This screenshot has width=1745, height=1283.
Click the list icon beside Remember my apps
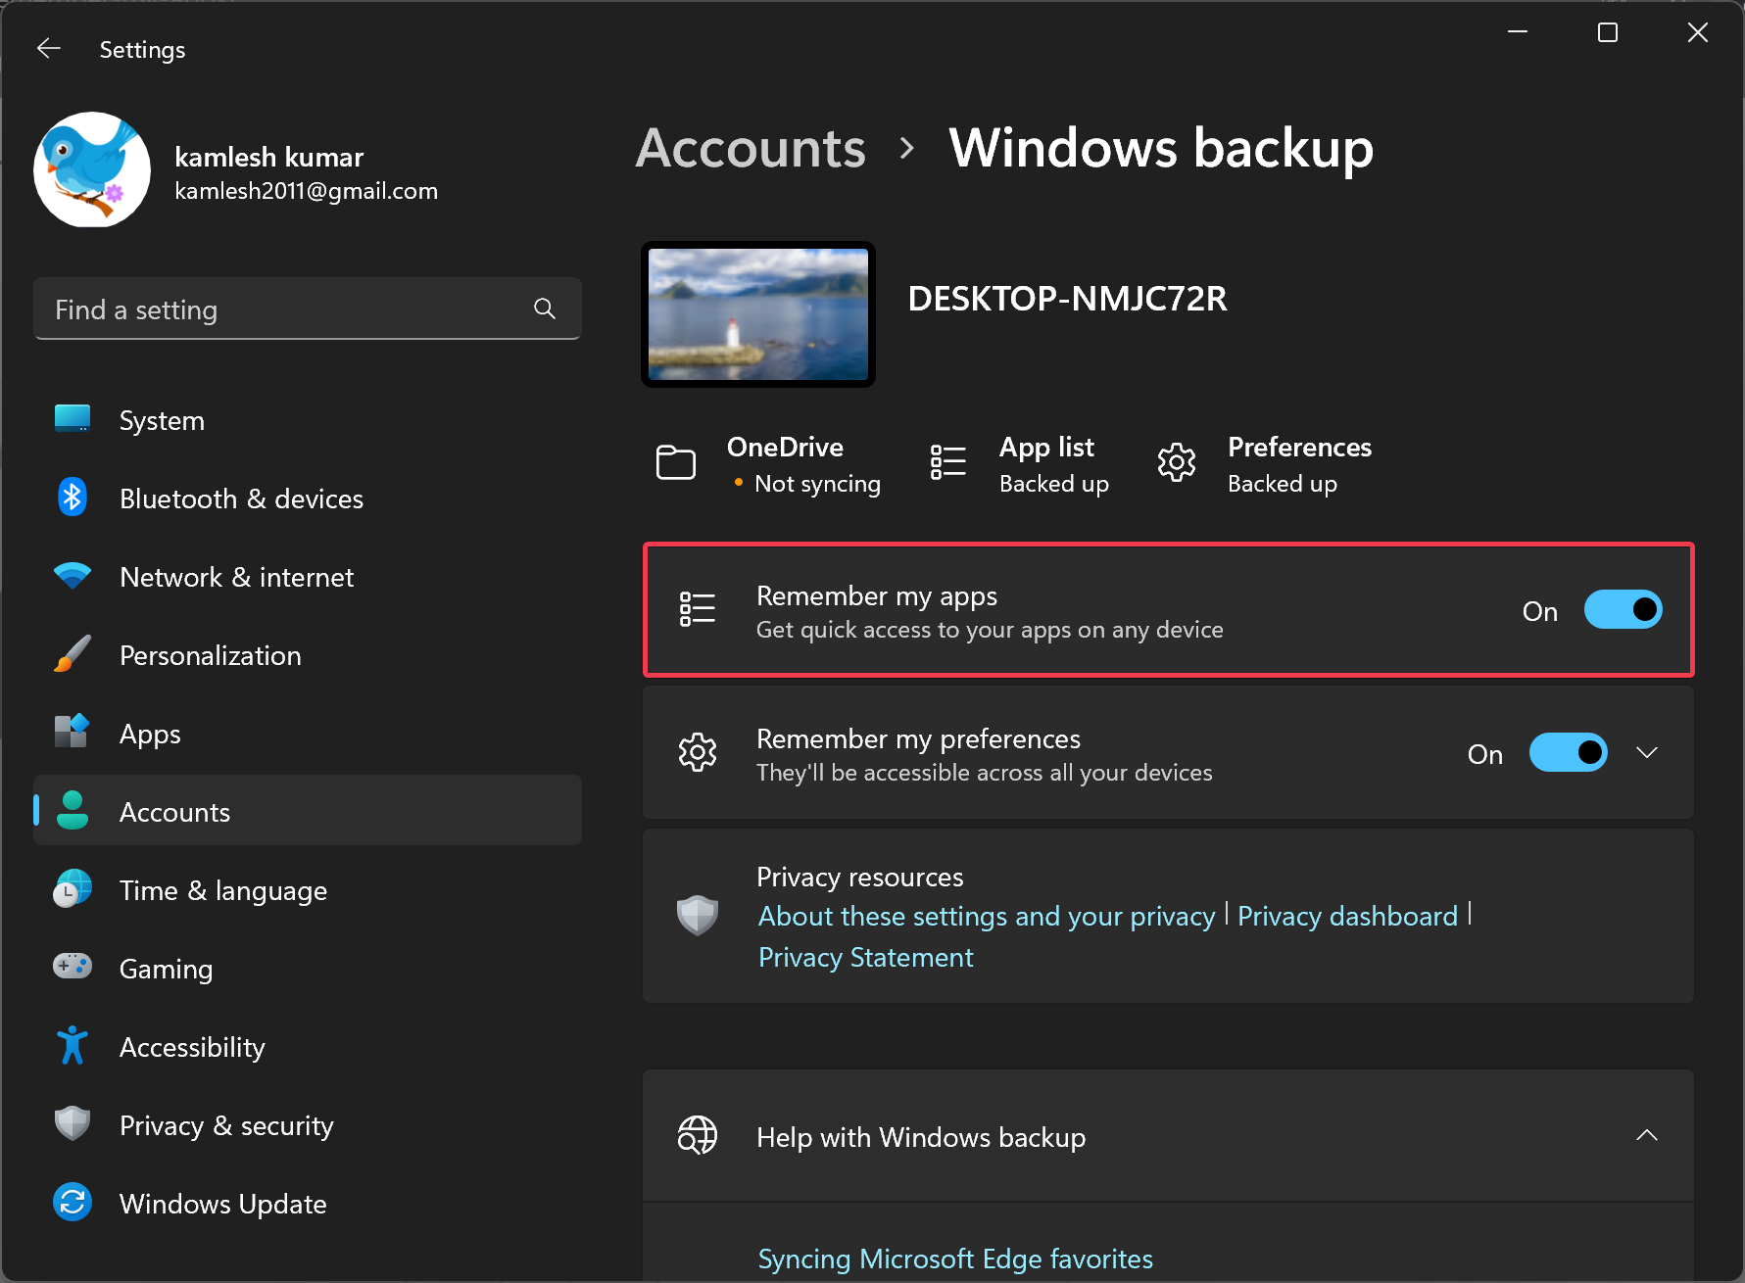[698, 609]
